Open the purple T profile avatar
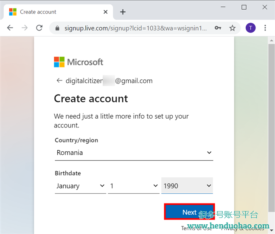This screenshot has height=234, width=275. point(250,28)
